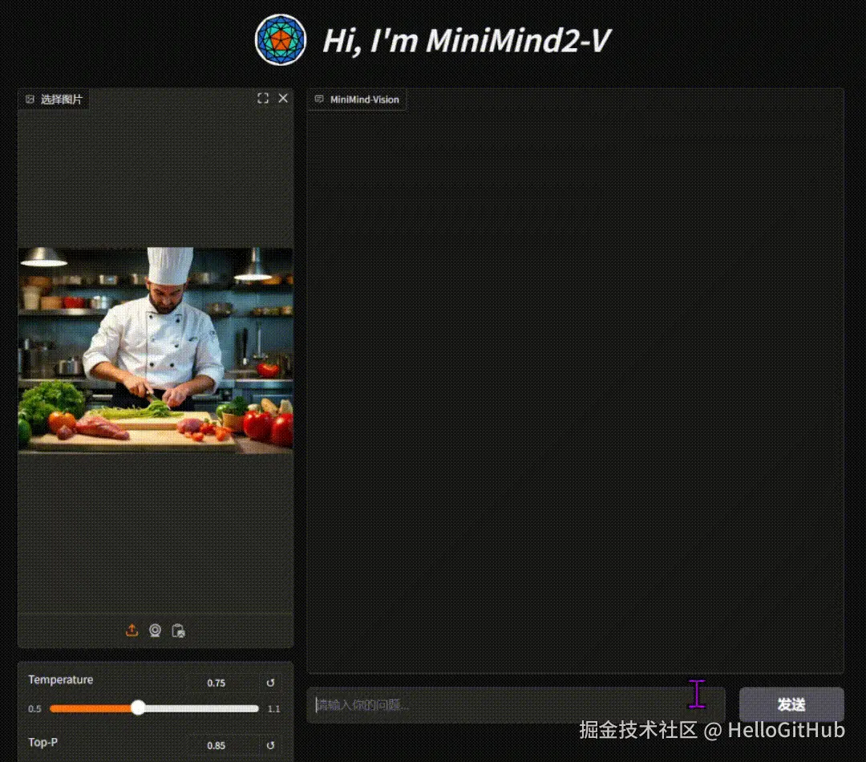Click the MiniMind-Vision chatbot label
Screen dimensions: 866x762
click(x=358, y=99)
